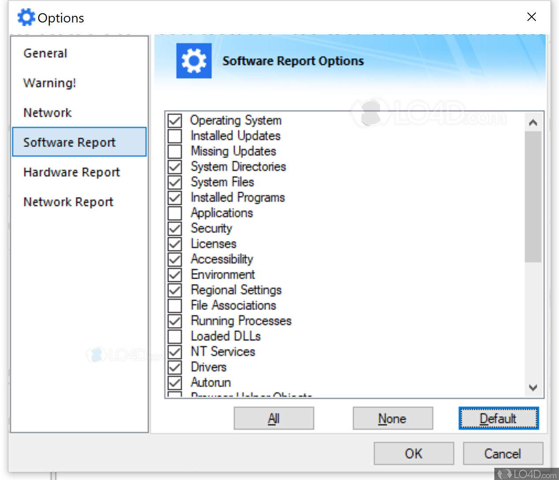Click the Software Report Options gear icon
The width and height of the screenshot is (559, 480).
pyautogui.click(x=194, y=61)
